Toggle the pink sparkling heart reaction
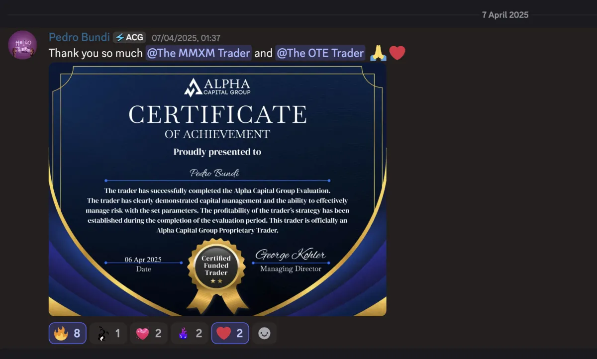 [149, 333]
